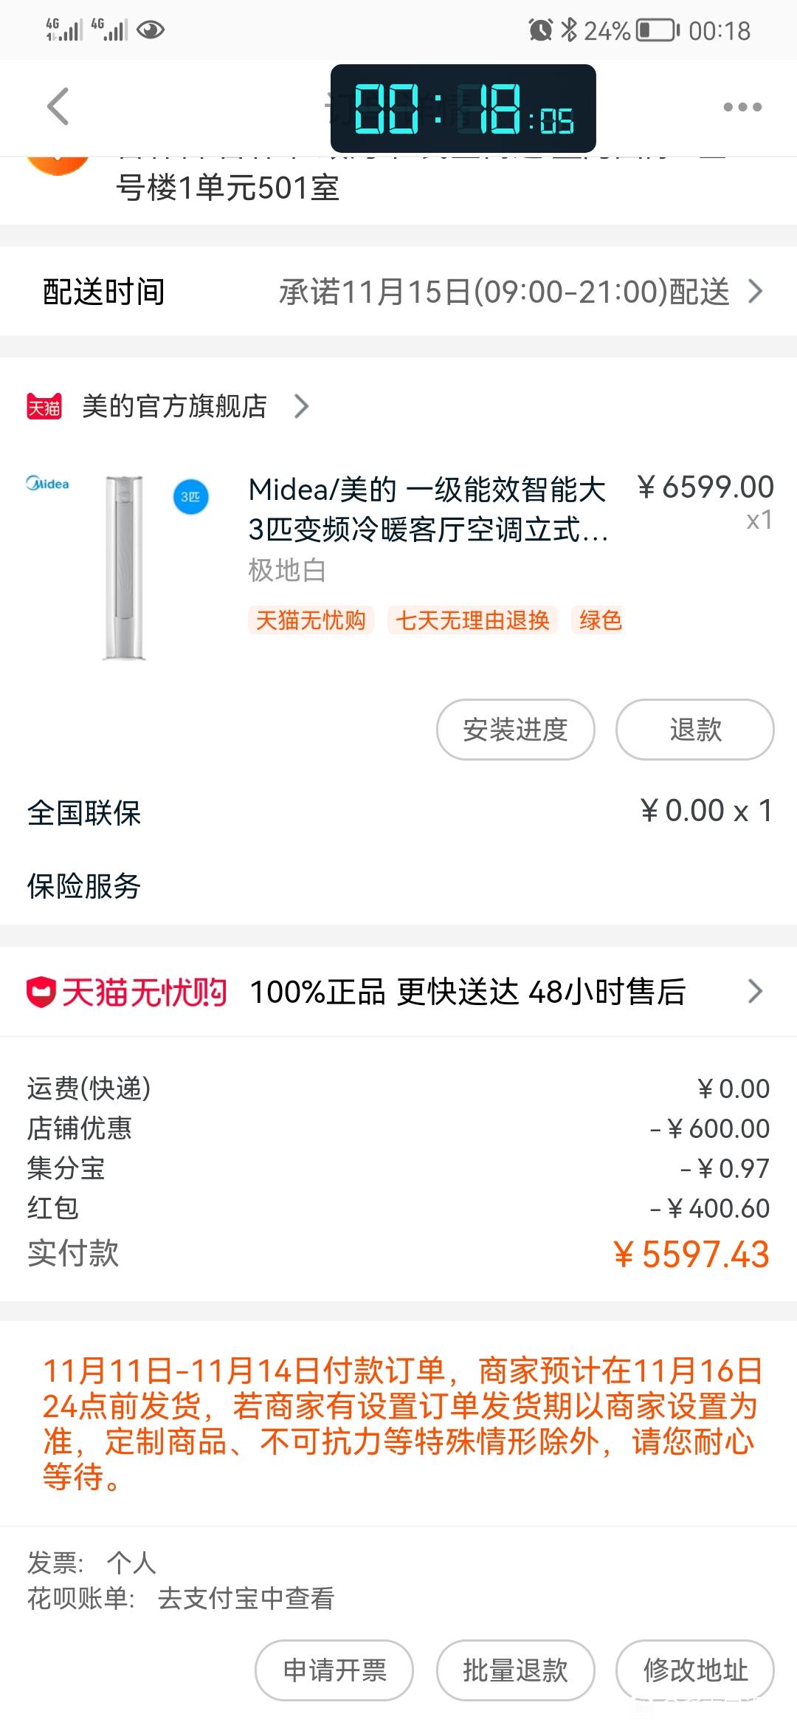Click the 安装进度 button
The image size is (797, 1728).
516,730
